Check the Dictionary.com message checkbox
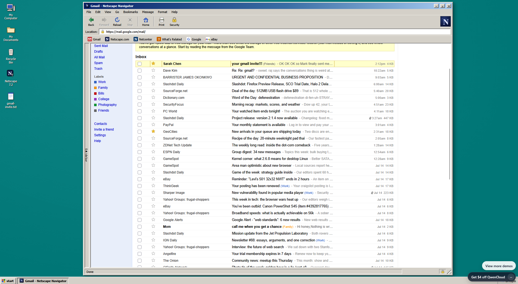Viewport: 518px width, 284px height. (x=140, y=98)
